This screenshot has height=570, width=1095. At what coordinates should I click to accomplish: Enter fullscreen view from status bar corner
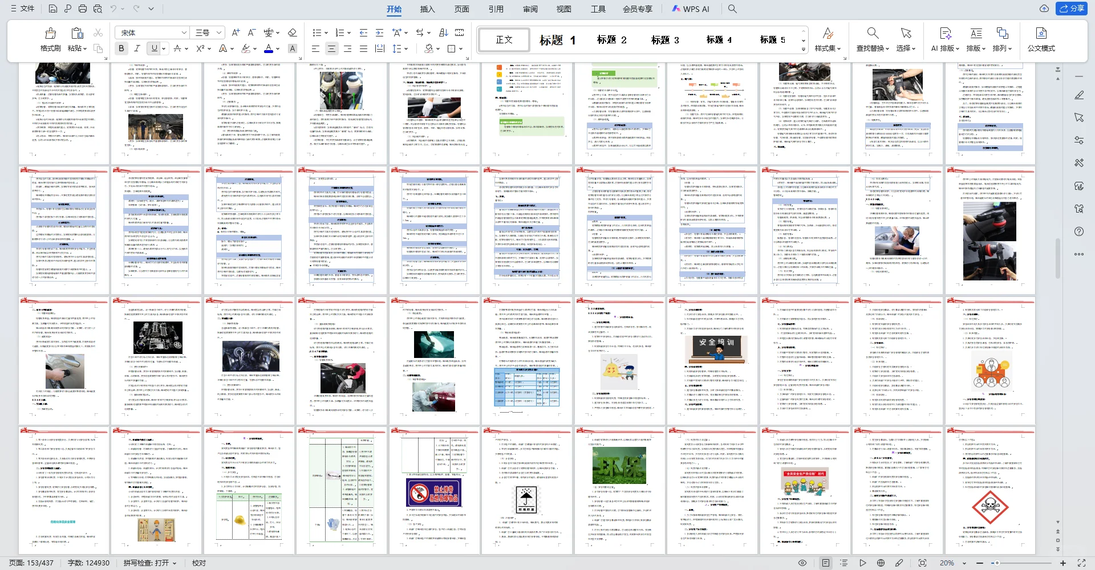(1081, 563)
